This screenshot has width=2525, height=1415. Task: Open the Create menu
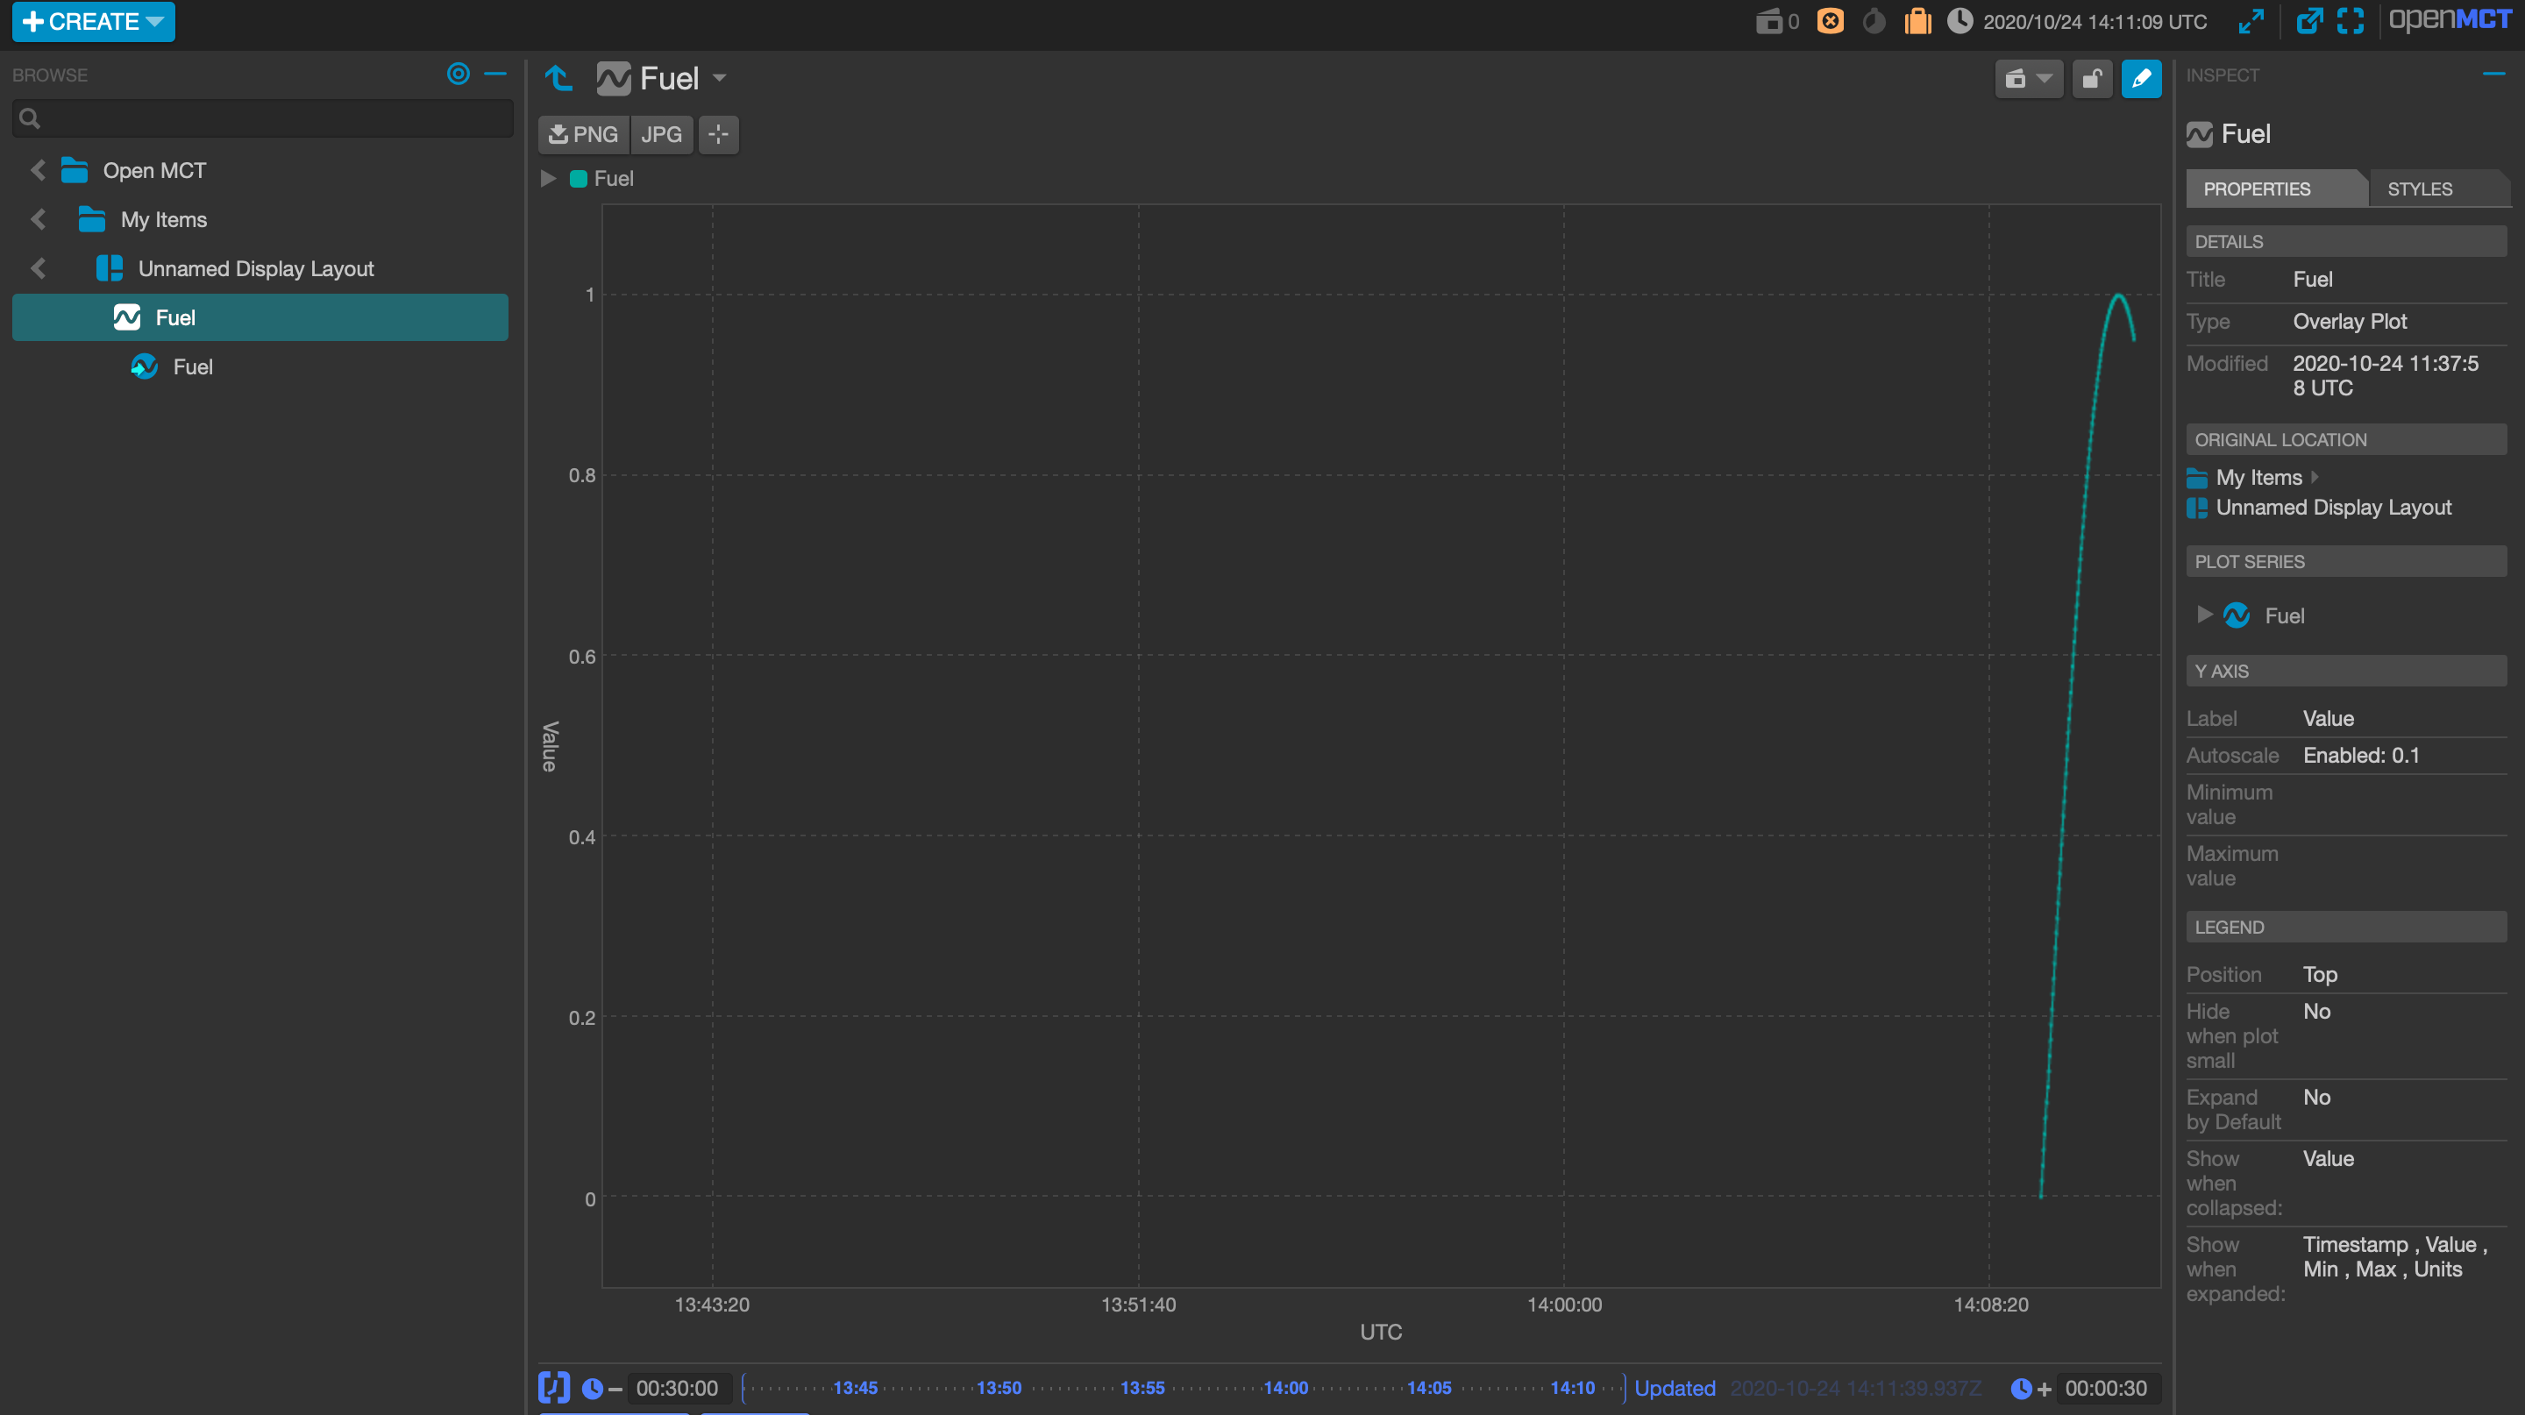pos(92,20)
